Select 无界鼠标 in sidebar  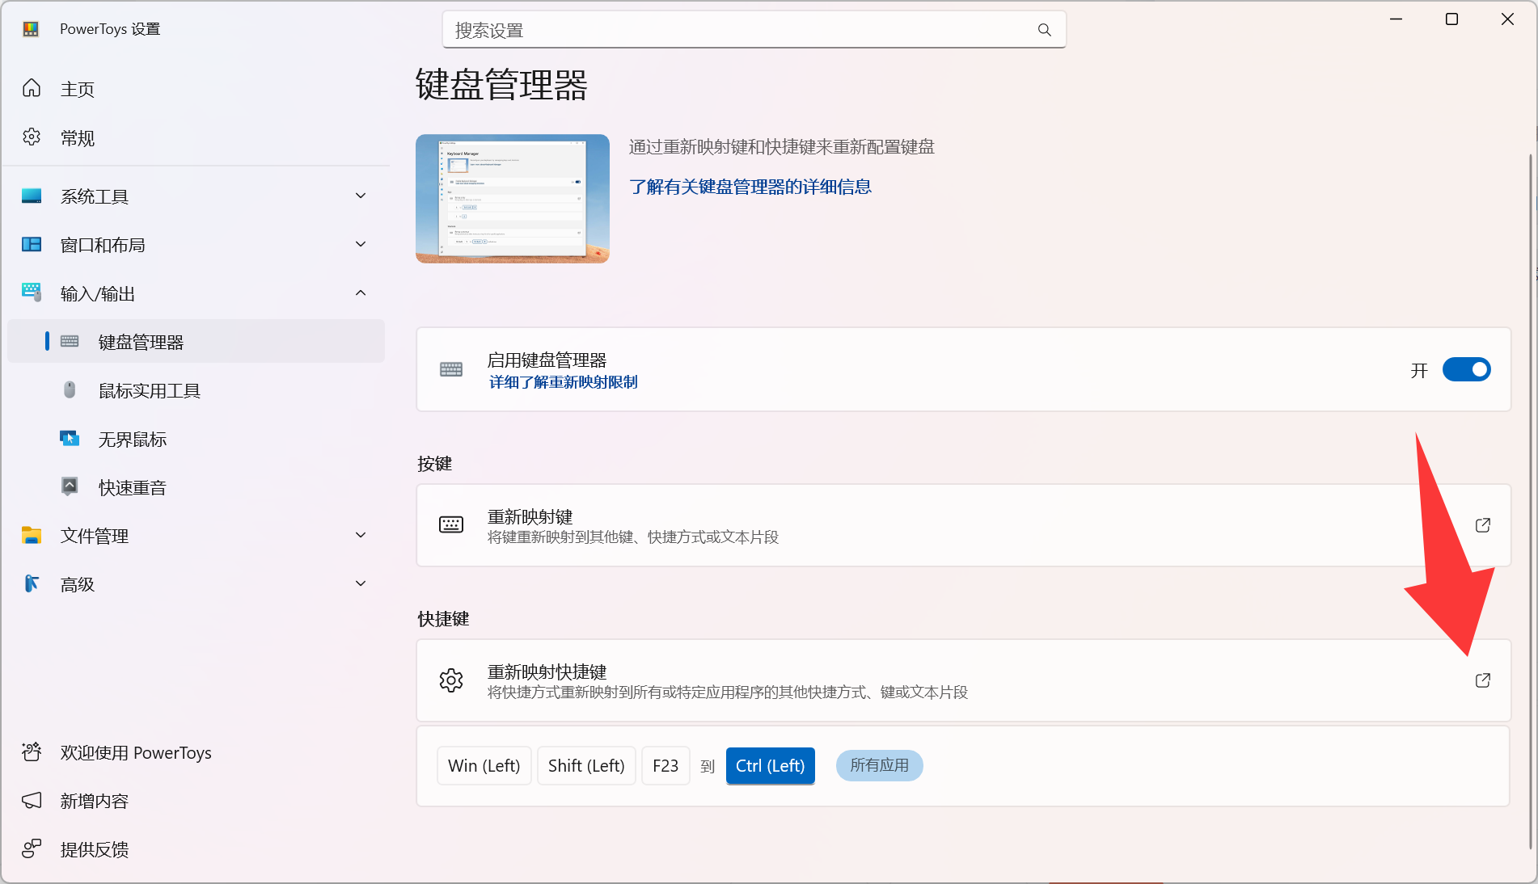196,439
